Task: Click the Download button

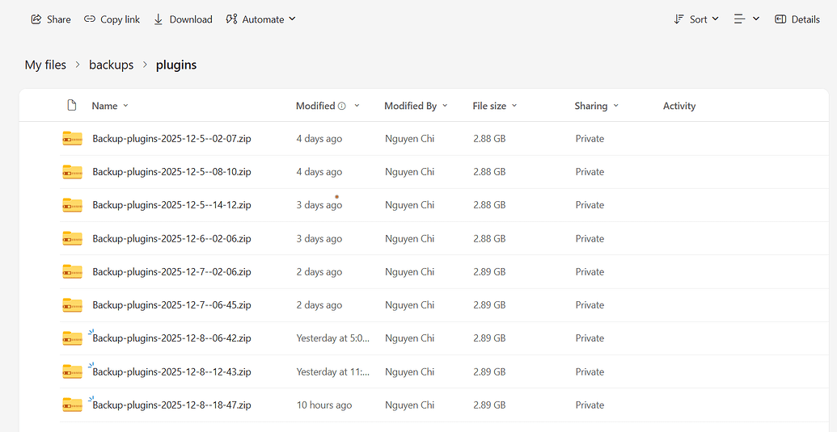Action: click(x=183, y=19)
